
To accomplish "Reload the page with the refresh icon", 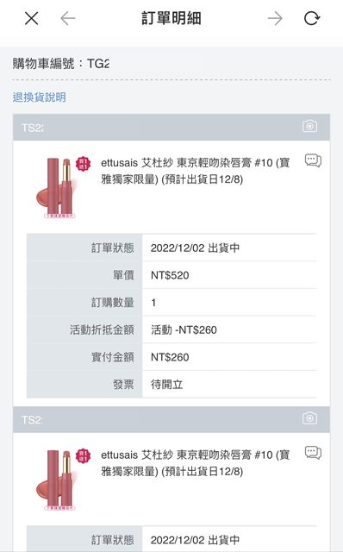I will 312,18.
